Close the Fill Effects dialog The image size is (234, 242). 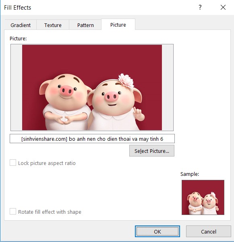223,7
